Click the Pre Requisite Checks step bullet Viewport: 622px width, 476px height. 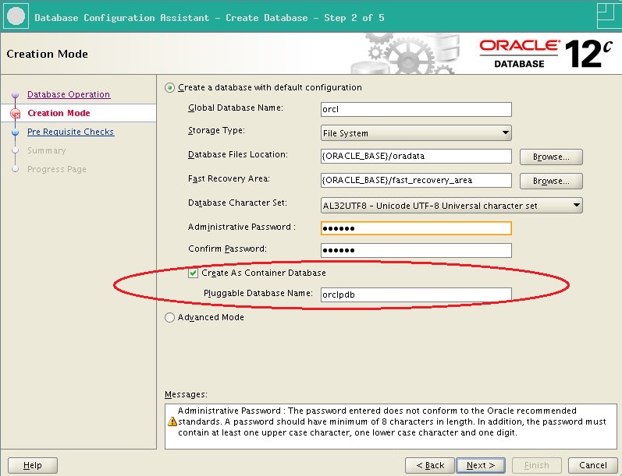[15, 132]
